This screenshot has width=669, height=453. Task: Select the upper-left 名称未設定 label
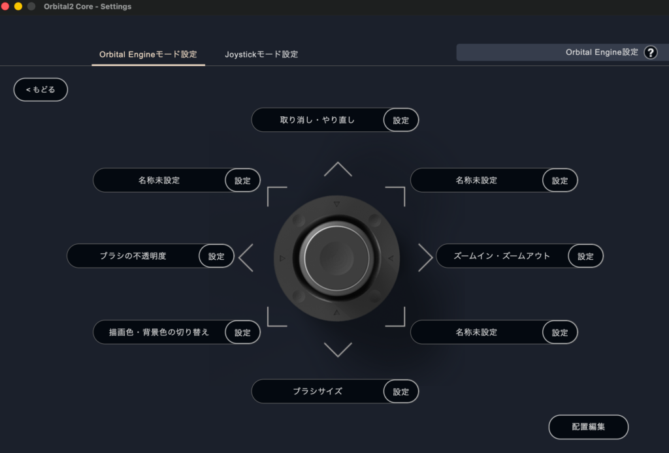159,180
